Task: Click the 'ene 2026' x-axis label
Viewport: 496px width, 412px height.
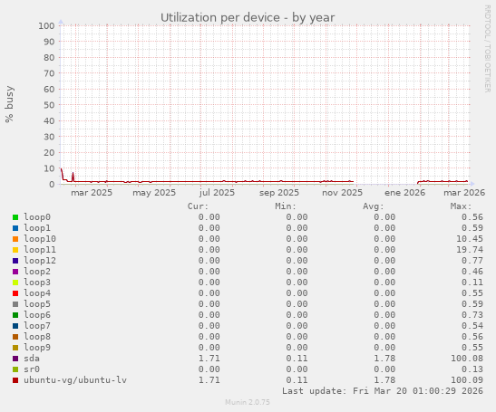Action: [404, 193]
